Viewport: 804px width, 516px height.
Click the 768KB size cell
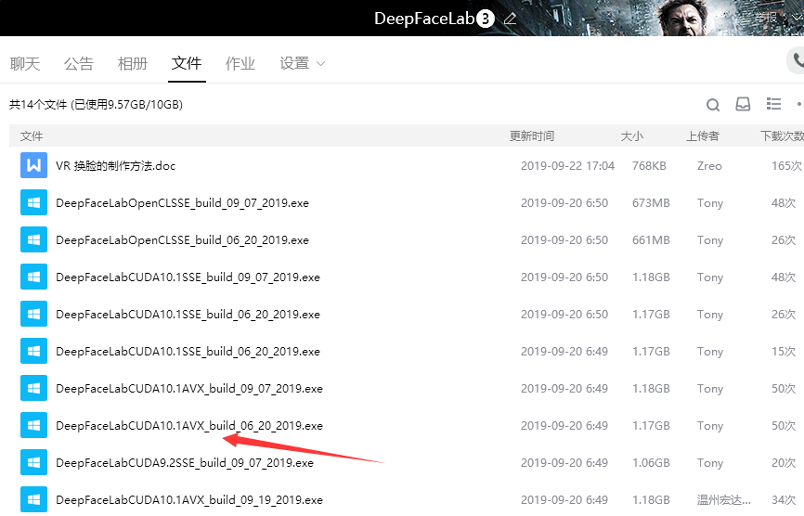(x=649, y=166)
